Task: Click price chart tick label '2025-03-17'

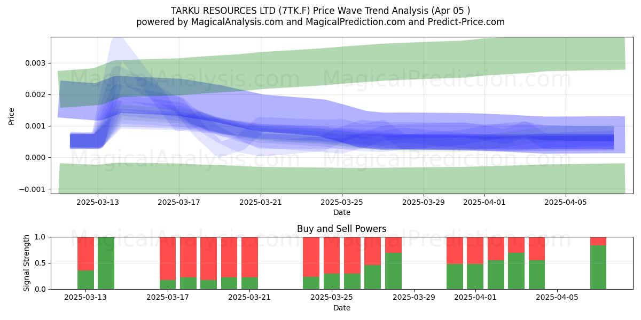Action: click(179, 202)
